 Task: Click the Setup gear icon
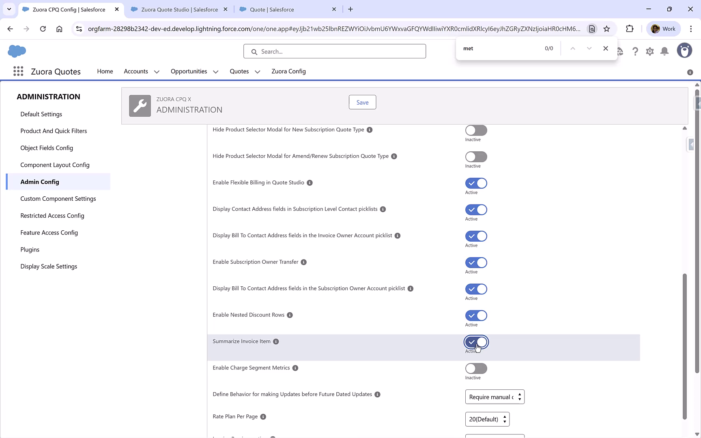coord(649,51)
